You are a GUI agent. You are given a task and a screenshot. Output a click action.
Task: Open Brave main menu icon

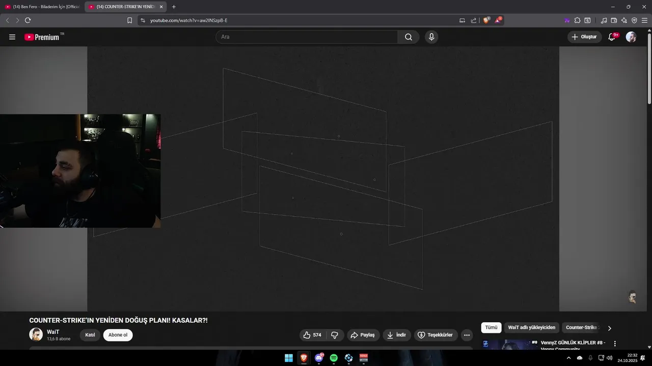[644, 20]
